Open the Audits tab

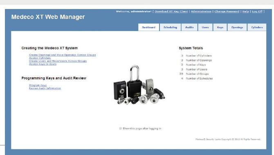(x=189, y=27)
